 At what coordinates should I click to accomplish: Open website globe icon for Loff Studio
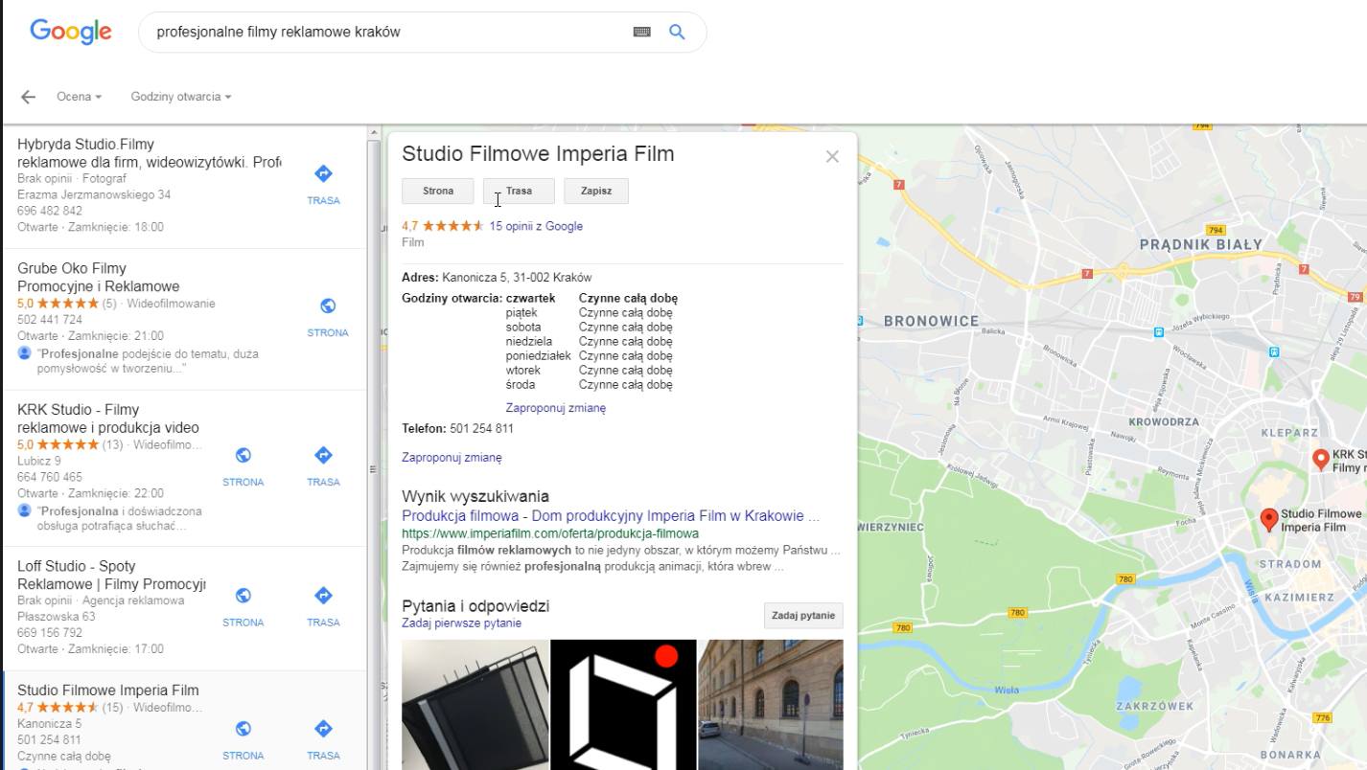tap(243, 595)
